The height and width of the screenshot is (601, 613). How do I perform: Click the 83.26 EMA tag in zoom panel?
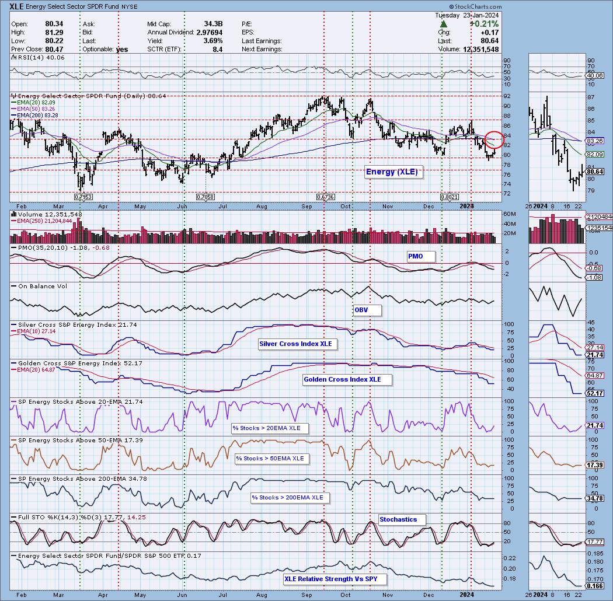[595, 141]
